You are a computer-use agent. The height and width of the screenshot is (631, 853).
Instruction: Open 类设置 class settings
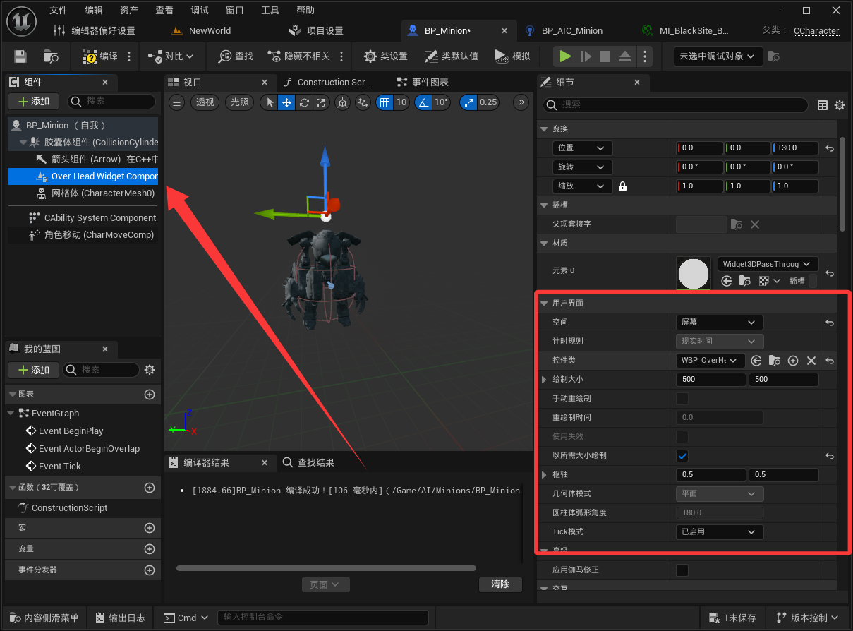pyautogui.click(x=385, y=56)
